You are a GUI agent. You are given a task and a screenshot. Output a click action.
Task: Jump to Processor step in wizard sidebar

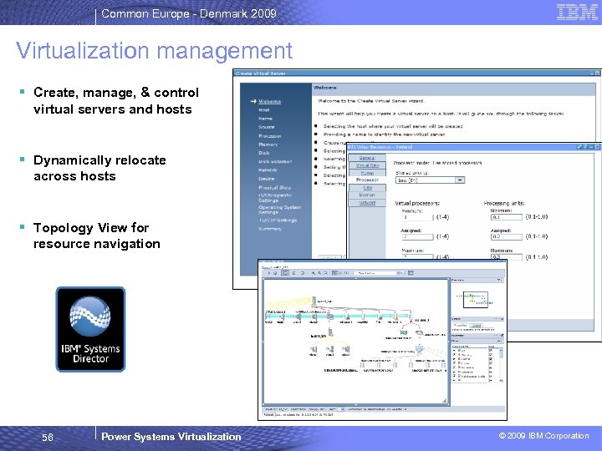(269, 136)
